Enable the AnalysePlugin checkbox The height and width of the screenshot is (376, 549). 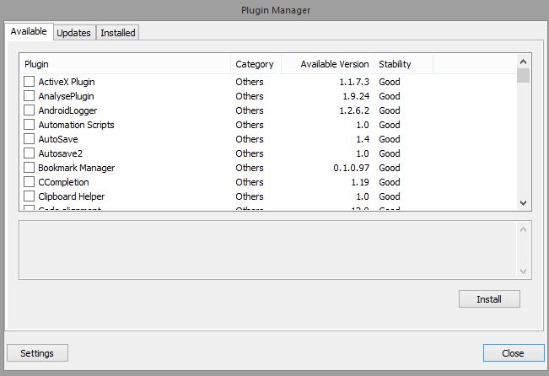pos(30,97)
